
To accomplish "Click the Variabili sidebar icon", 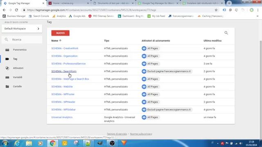I will click(7, 77).
